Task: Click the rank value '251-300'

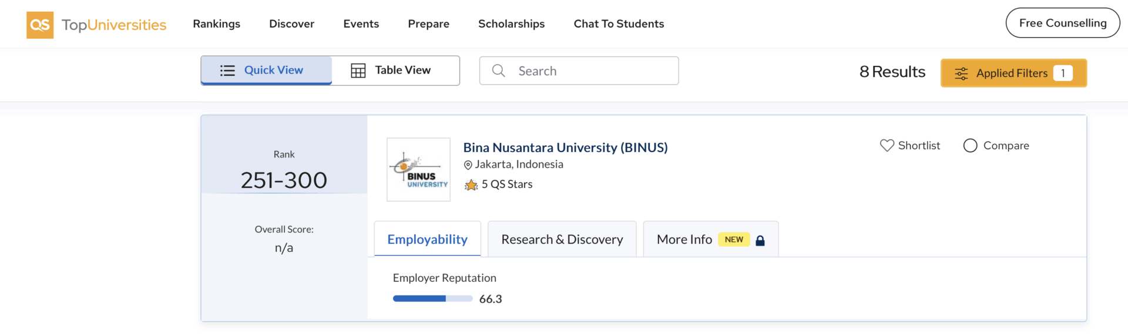Action: point(284,180)
